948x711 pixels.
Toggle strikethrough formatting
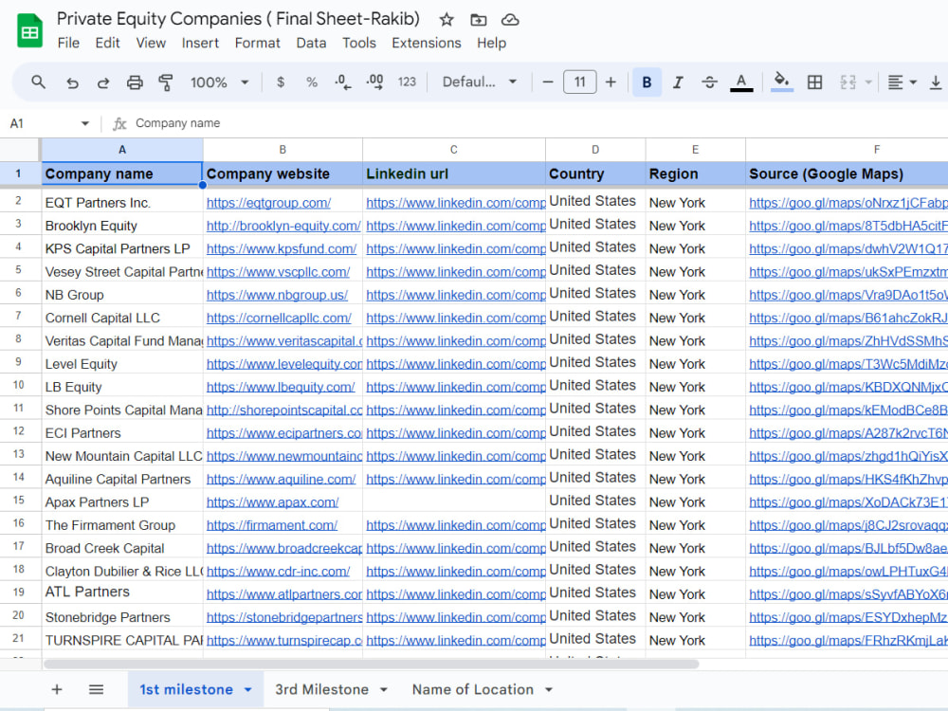click(709, 82)
